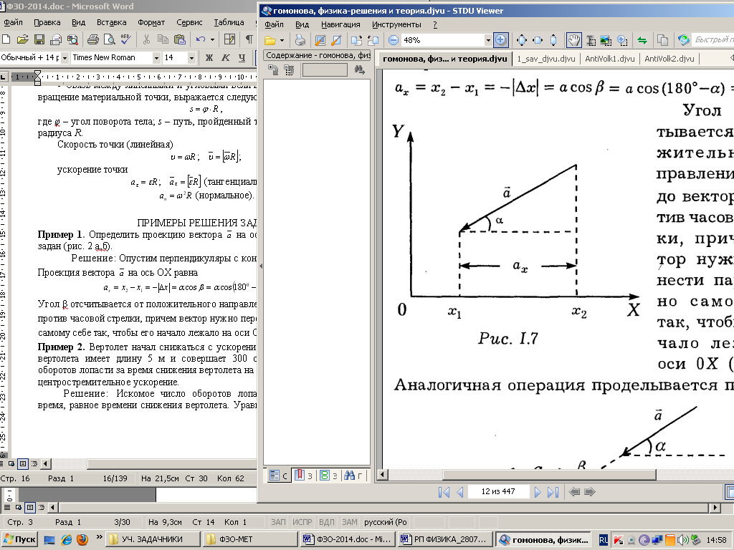734x550 pixels.
Task: Click the horizontal scrollbar of STDU Viewer page
Action: (549, 475)
